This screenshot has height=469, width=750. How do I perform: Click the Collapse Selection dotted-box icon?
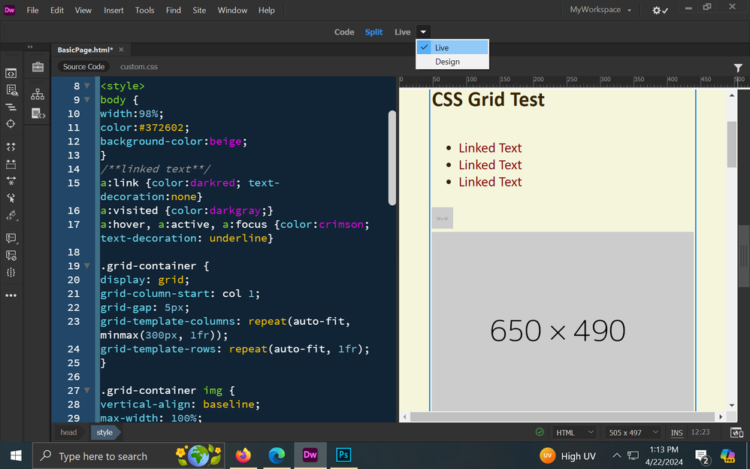coord(11,164)
